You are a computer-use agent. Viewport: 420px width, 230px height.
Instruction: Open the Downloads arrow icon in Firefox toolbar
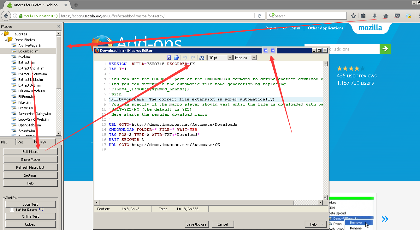coord(375,16)
